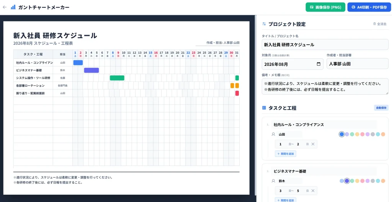Pick indigo swatch for ビジネスマナー基礎 task
This screenshot has width=392, height=202.
click(347, 181)
